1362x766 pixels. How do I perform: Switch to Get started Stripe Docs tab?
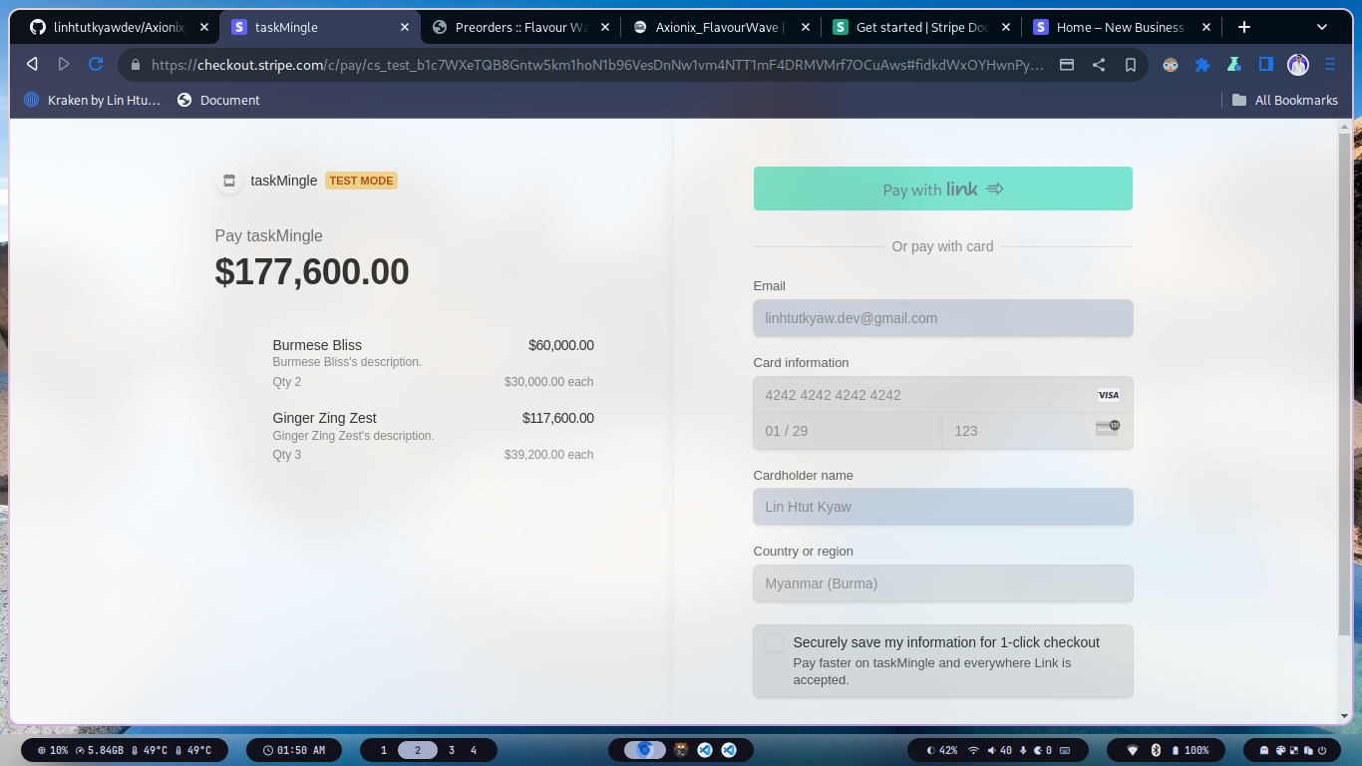point(922,27)
